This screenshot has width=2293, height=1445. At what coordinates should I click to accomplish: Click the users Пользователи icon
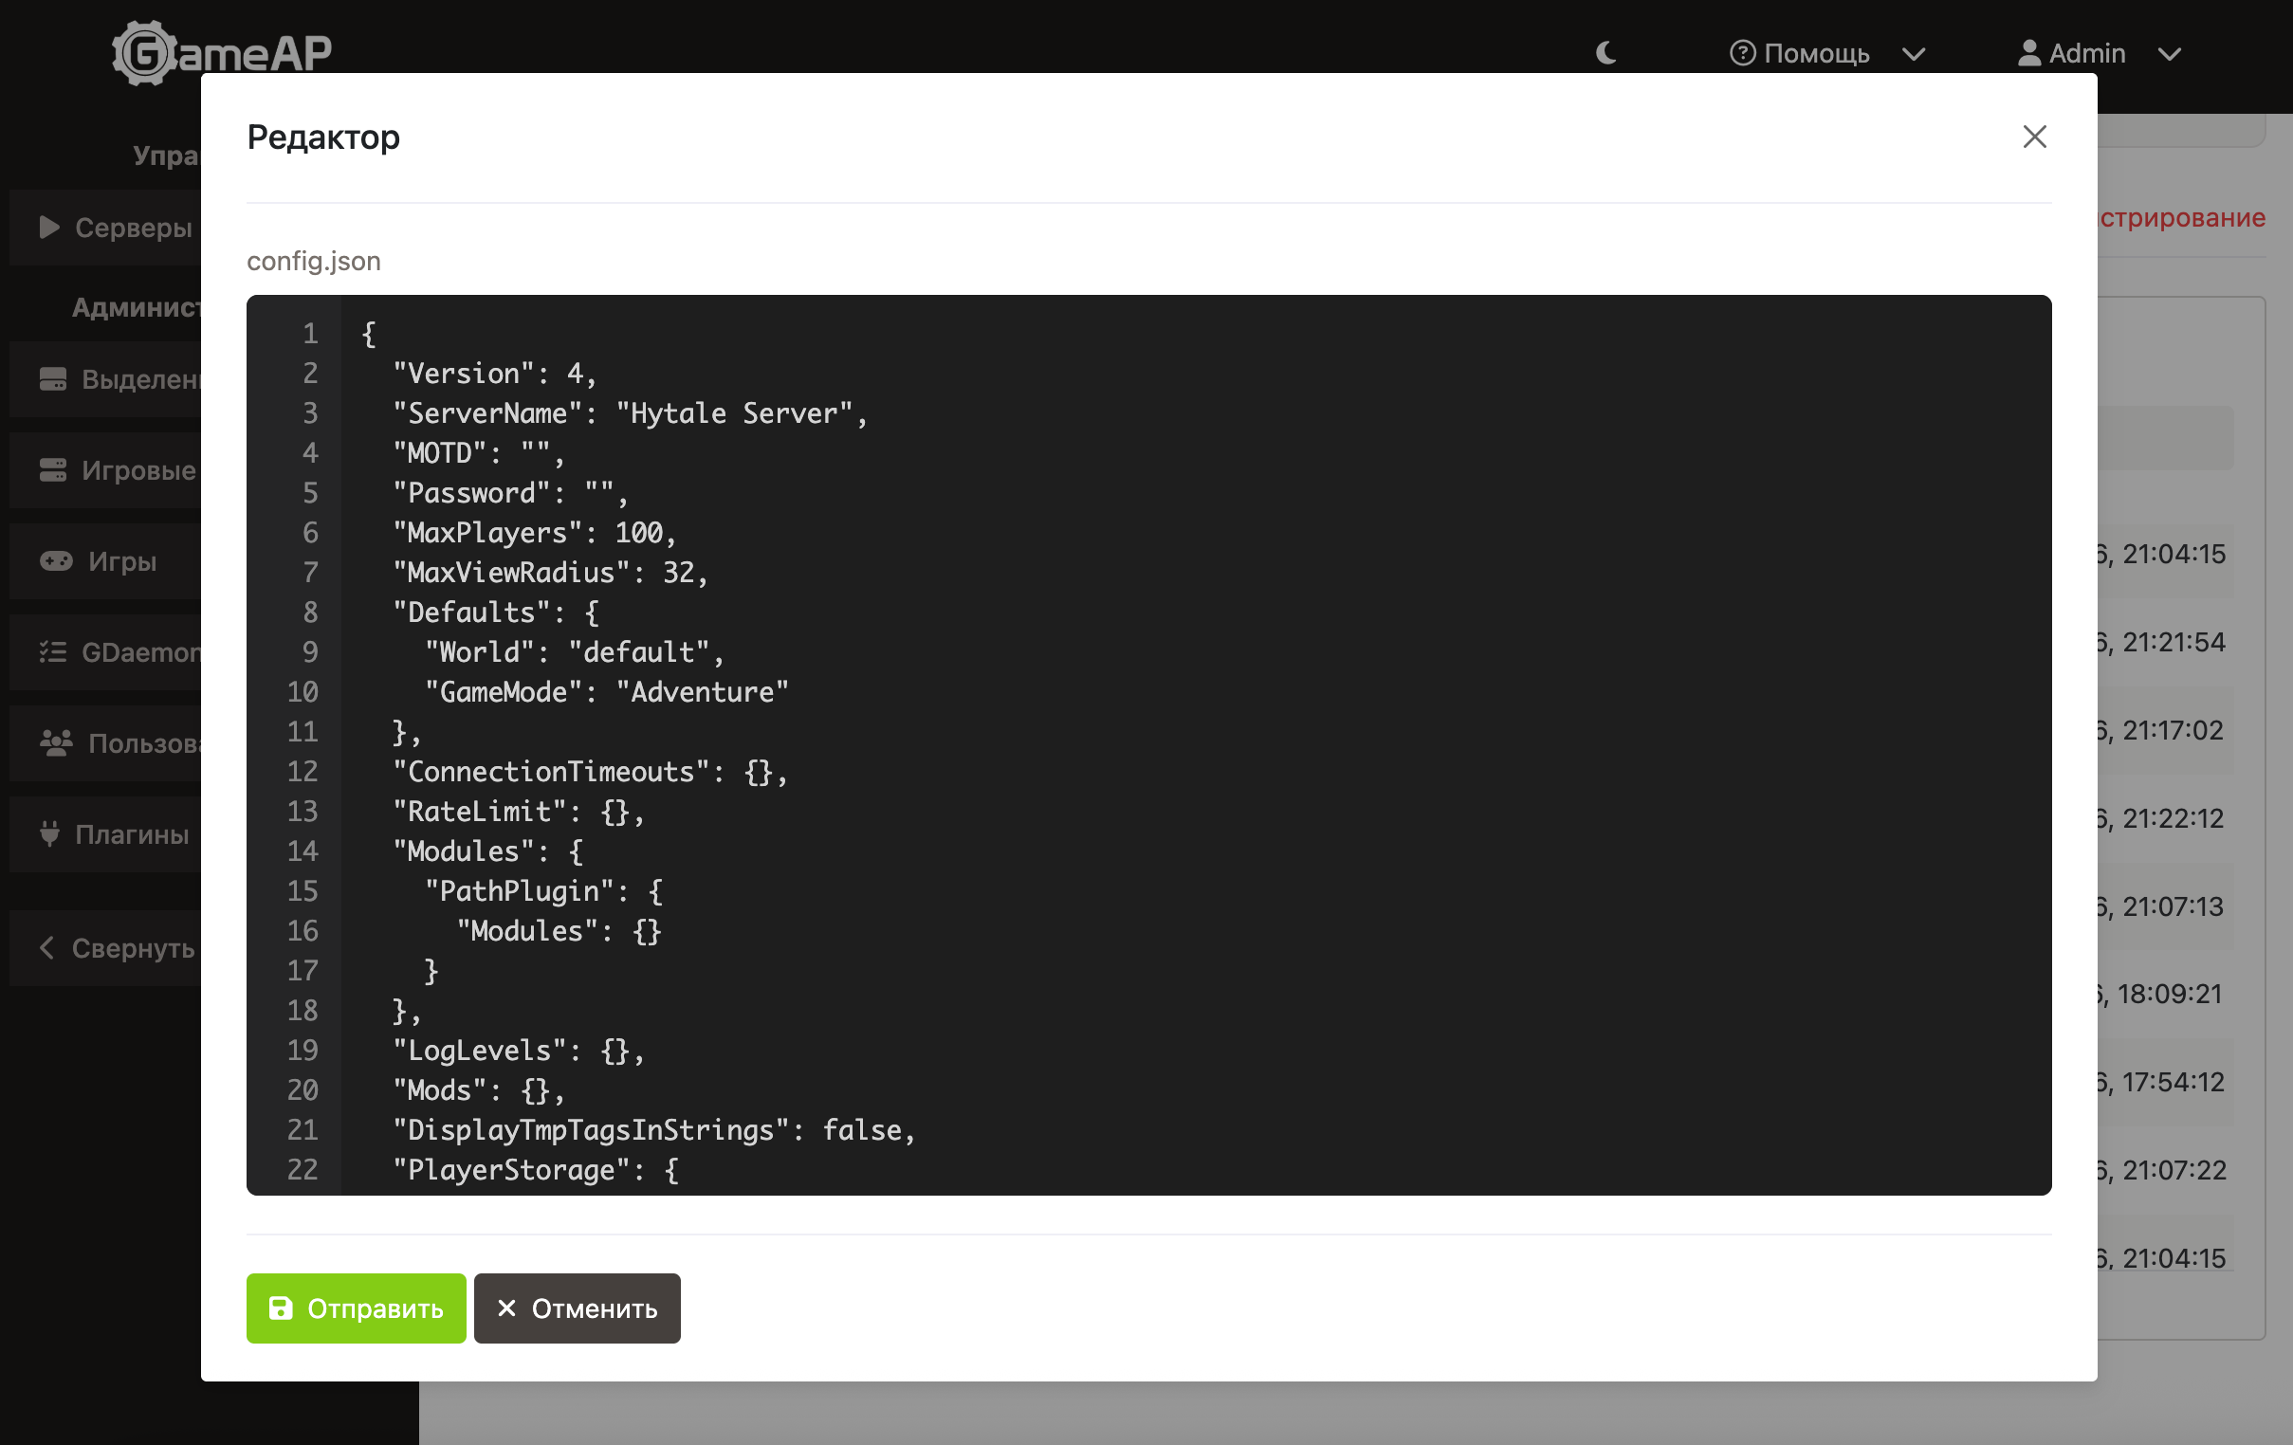pyautogui.click(x=56, y=742)
